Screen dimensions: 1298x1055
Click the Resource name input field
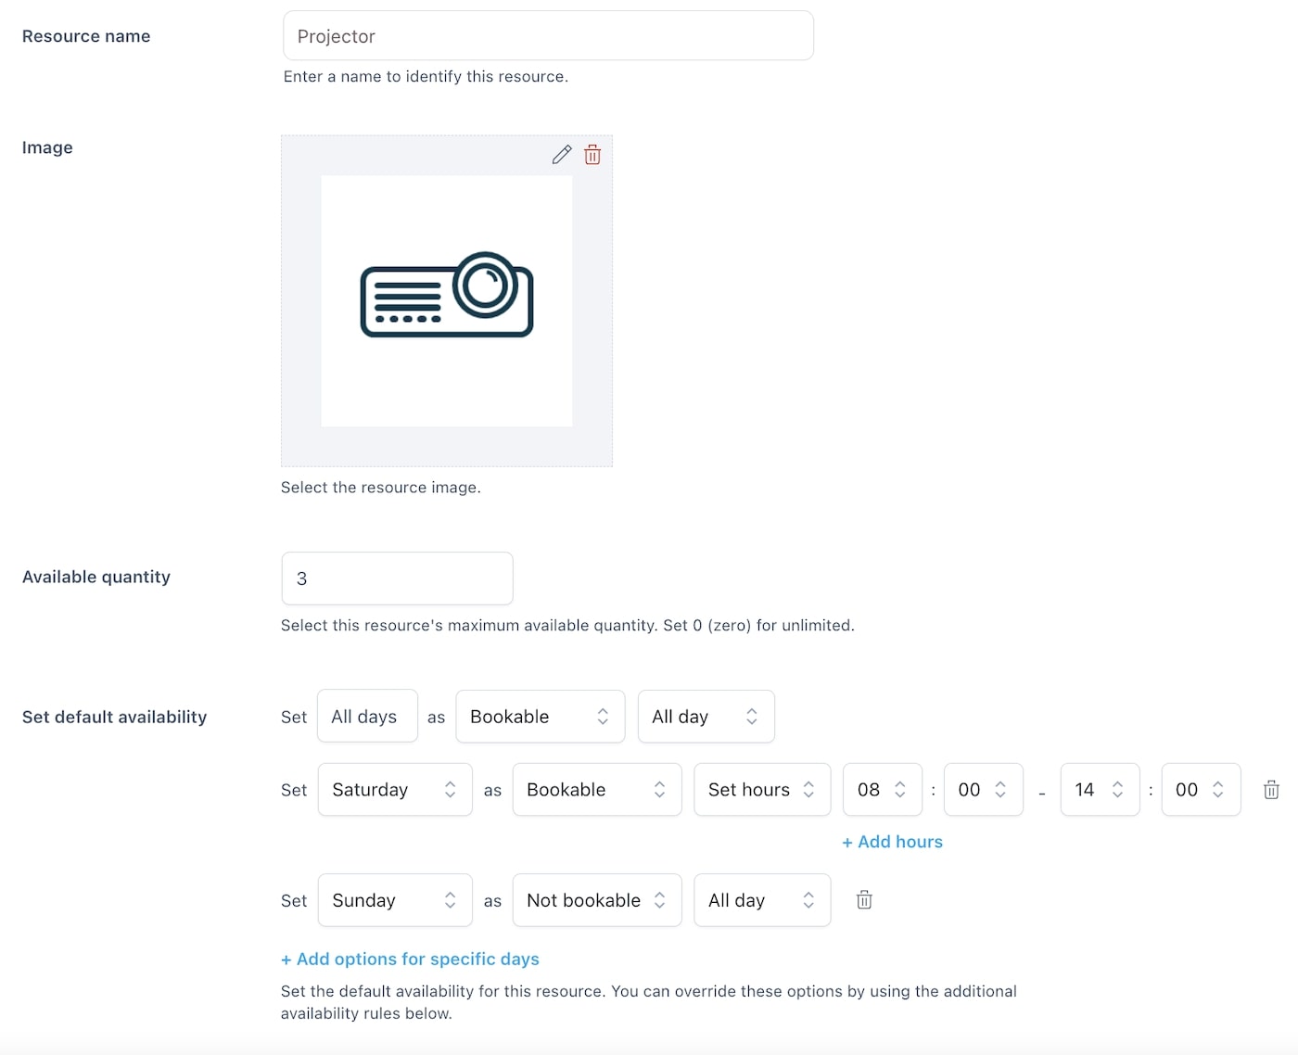[548, 36]
